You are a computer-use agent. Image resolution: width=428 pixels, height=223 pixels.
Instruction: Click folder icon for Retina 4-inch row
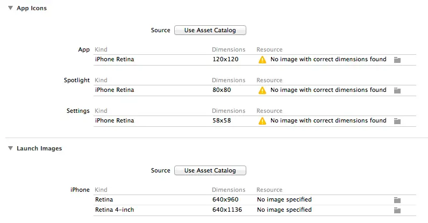click(x=397, y=210)
